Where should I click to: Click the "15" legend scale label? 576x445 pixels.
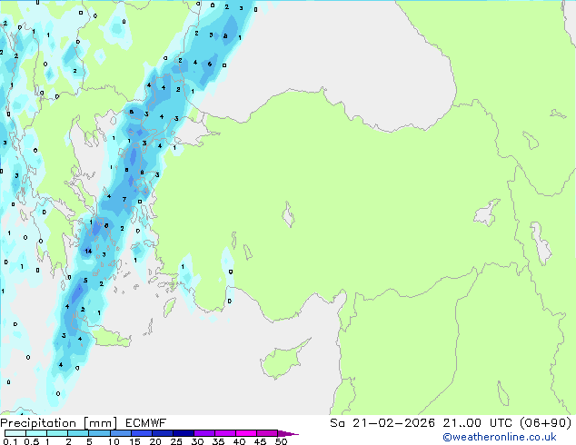pyautogui.click(x=134, y=441)
